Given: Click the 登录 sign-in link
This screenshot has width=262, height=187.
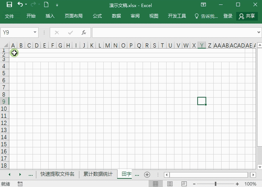Looking at the screenshot, I should point(228,16).
